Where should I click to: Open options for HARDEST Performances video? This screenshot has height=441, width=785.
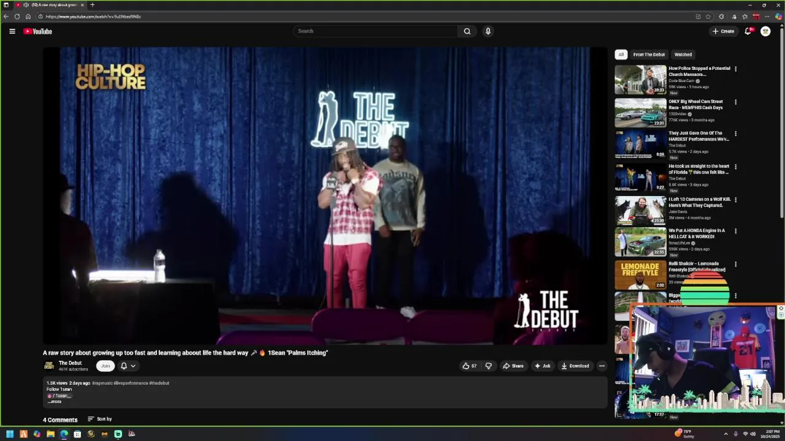pos(735,134)
